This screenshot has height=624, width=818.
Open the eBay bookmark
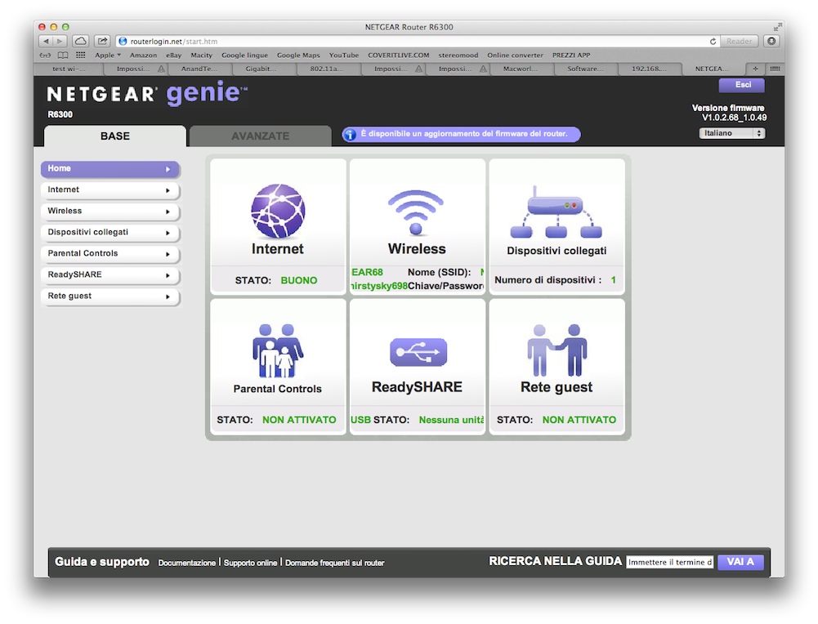click(174, 56)
